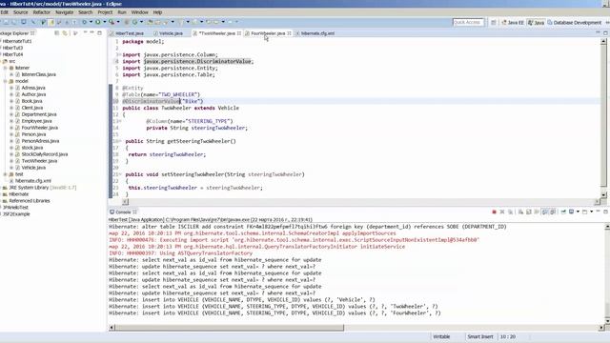Viewport: 610px width, 343px height.
Task: Open the External Tools dropdown arrow
Action: [118, 22]
